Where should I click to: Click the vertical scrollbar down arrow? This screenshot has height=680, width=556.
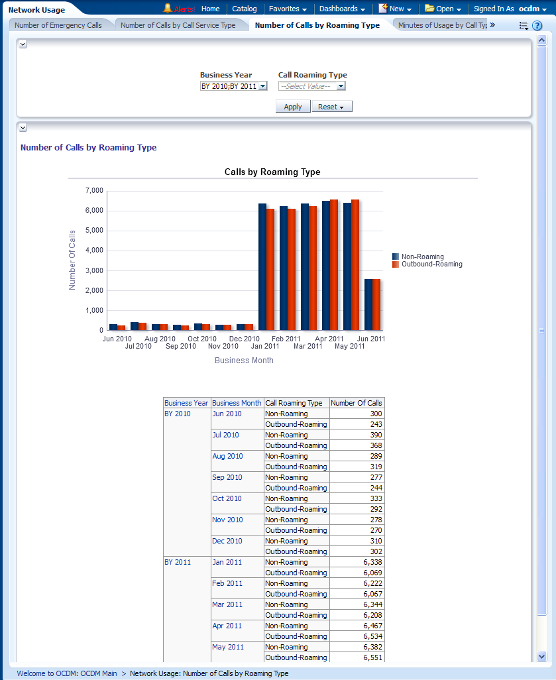tap(541, 656)
